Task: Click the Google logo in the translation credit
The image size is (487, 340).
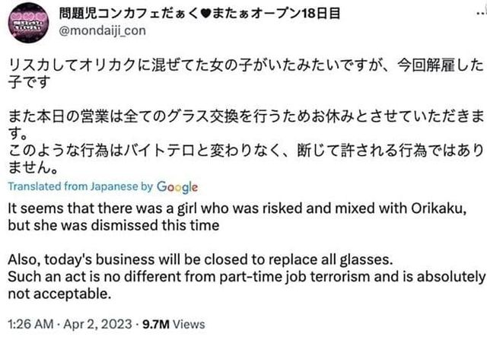Action: coord(177,186)
